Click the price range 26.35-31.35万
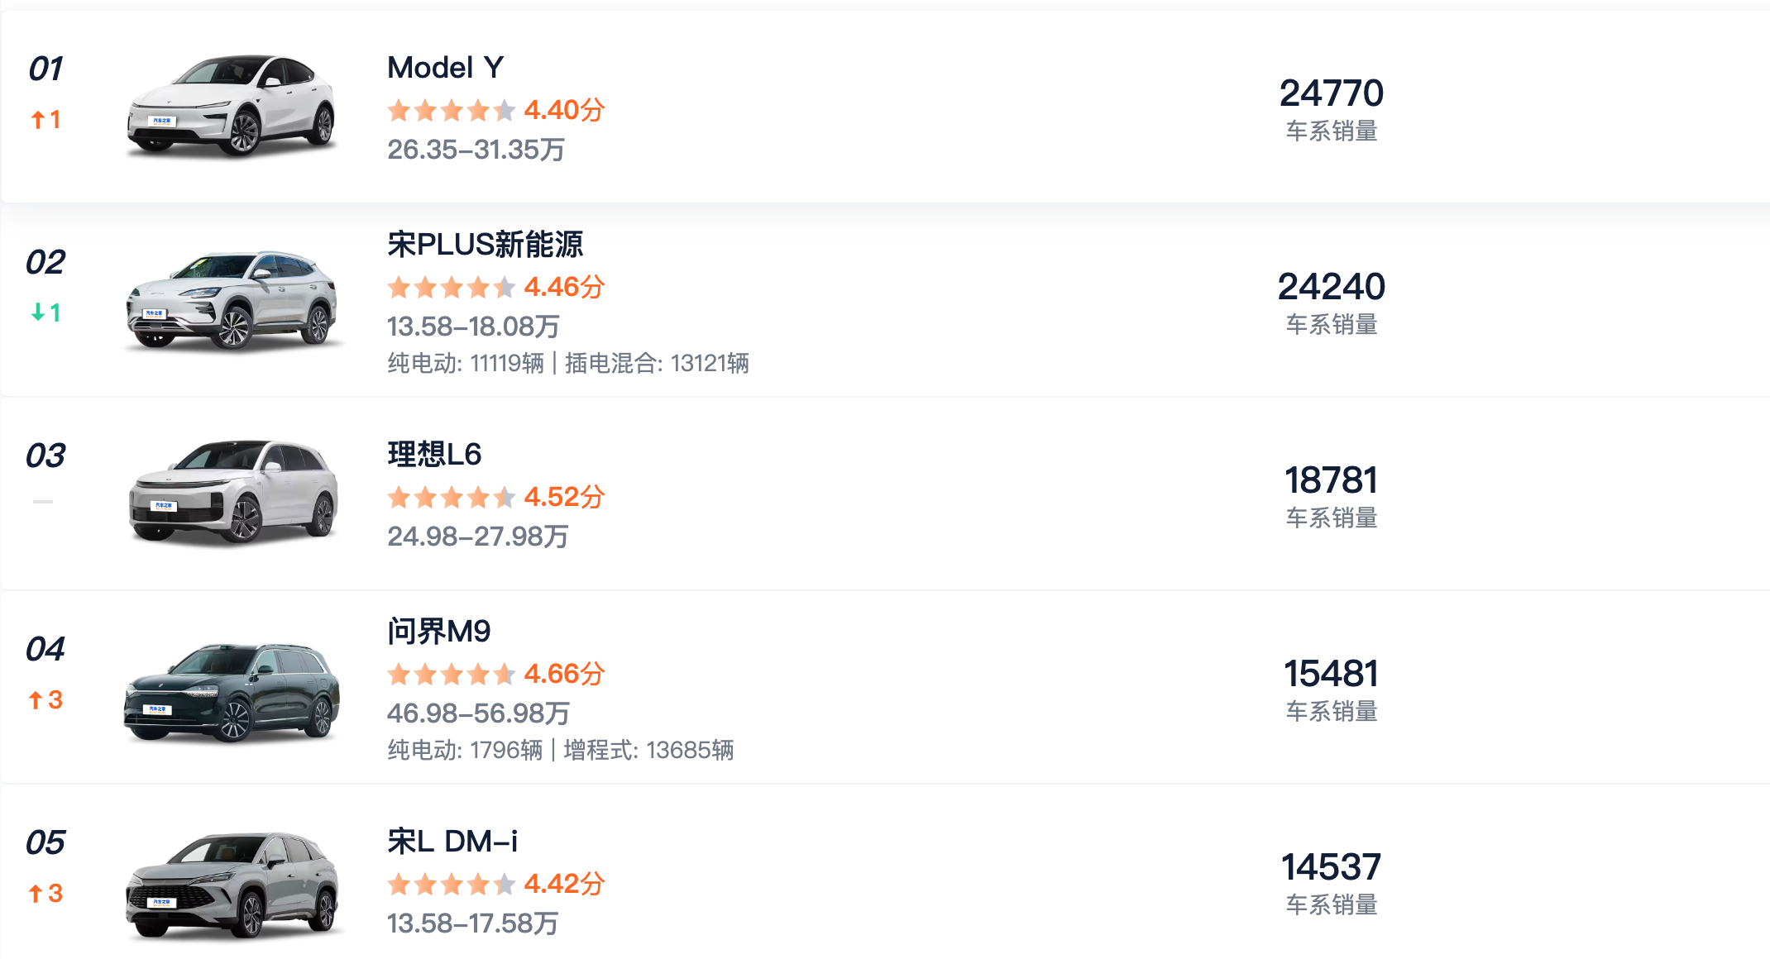The height and width of the screenshot is (959, 1770). point(477,150)
